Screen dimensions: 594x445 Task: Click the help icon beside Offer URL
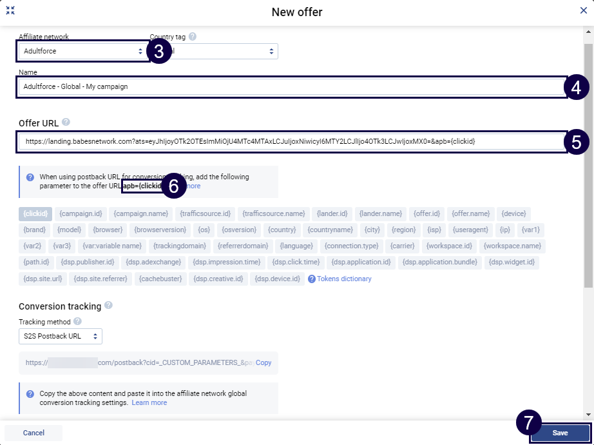pos(66,122)
